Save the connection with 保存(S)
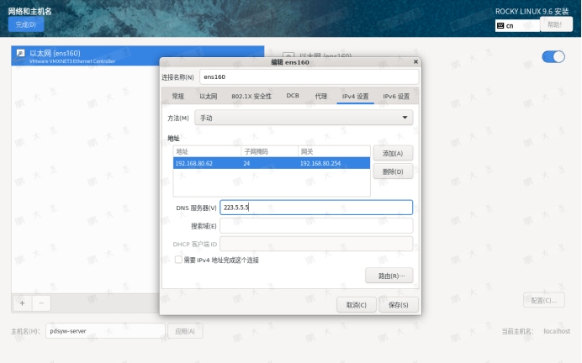 pos(399,305)
